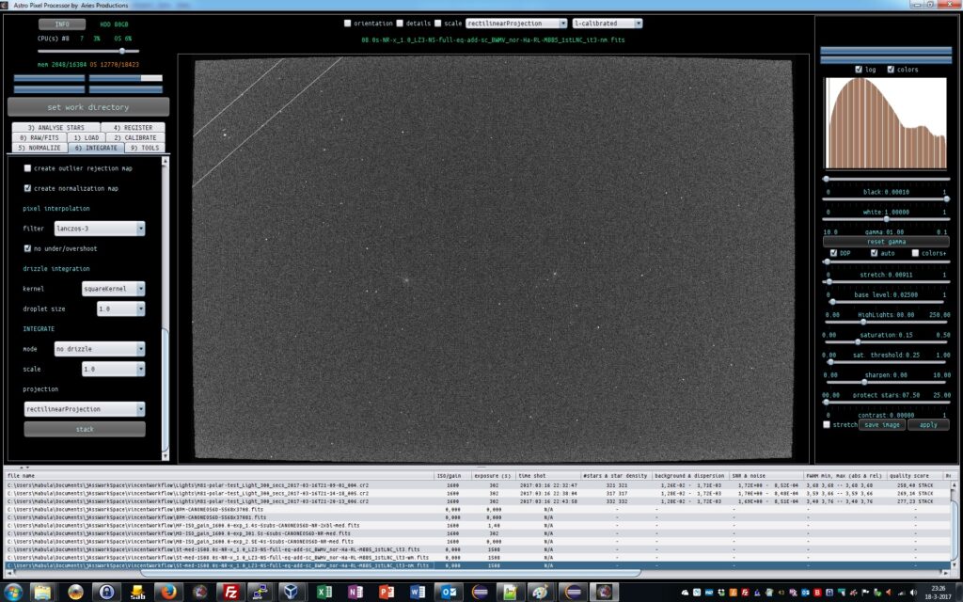This screenshot has width=963, height=602.
Task: Click the file list horizontal scrollbar
Action: tap(390, 573)
